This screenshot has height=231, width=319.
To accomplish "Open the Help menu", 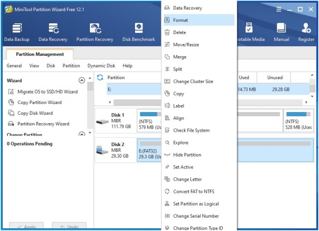I will pyautogui.click(x=128, y=66).
